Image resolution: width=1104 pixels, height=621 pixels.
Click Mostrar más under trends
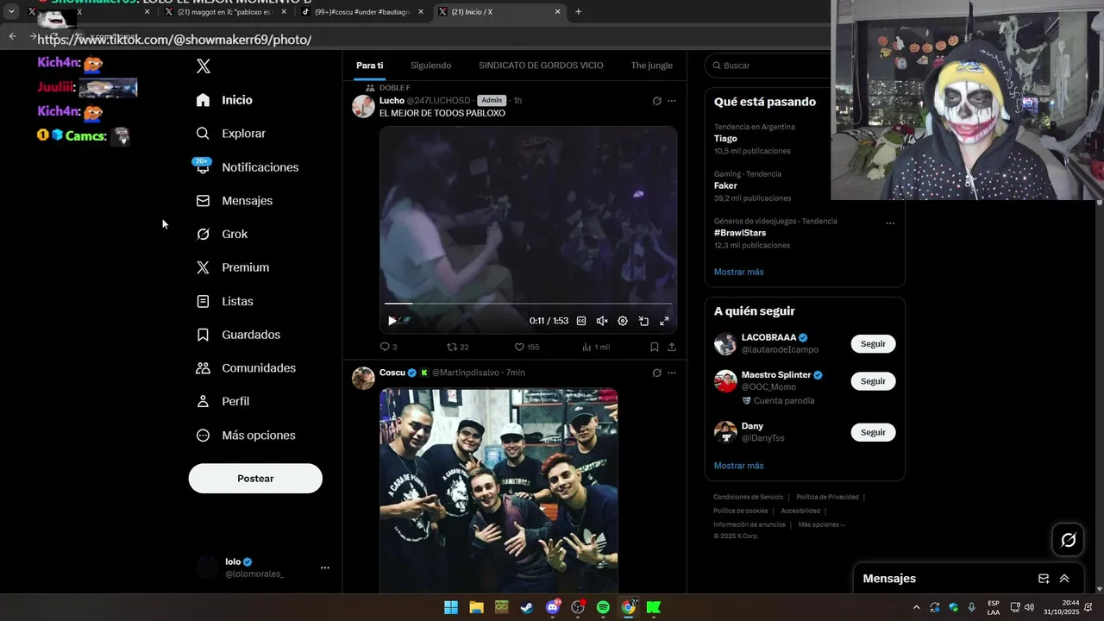point(738,272)
